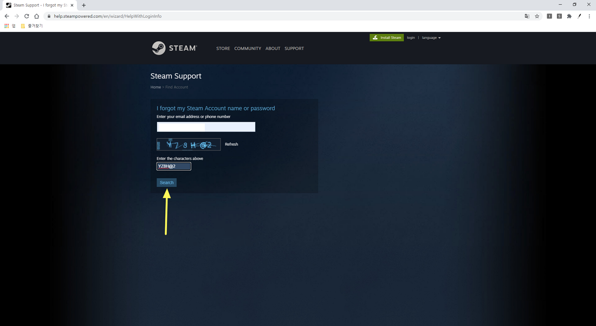
Task: Click the padlock site info icon
Action: coord(49,16)
